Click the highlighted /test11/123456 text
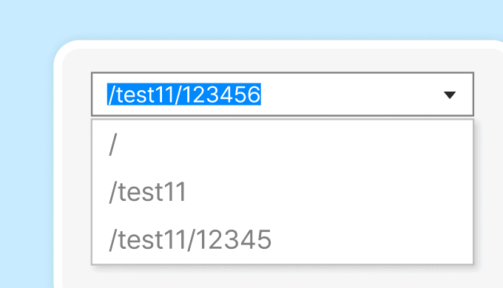503x288 pixels. click(x=183, y=95)
